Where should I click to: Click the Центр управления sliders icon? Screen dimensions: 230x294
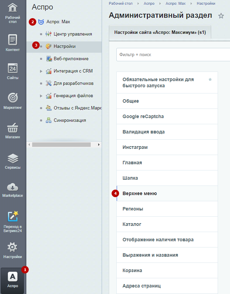coord(48,34)
